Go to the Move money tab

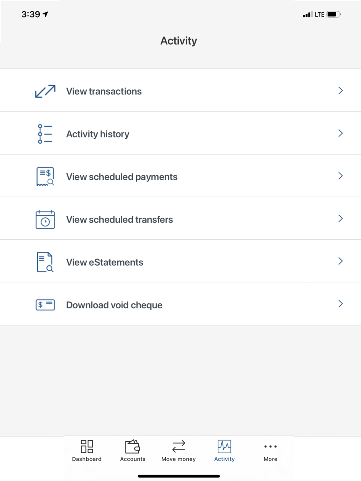(178, 450)
